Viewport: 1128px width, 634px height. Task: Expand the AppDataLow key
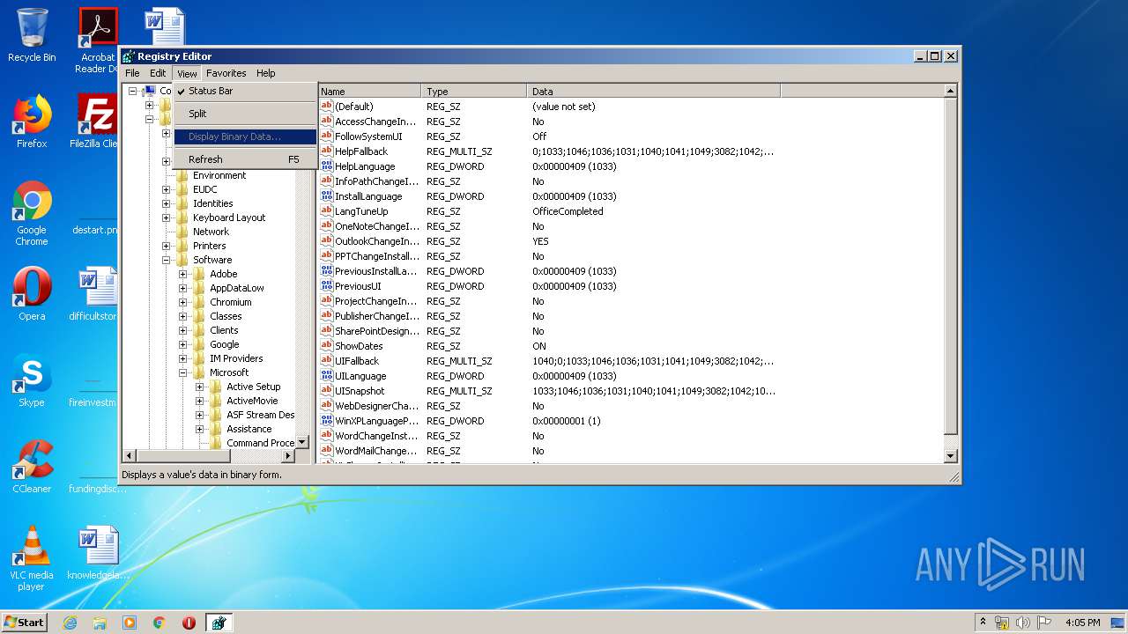point(182,288)
